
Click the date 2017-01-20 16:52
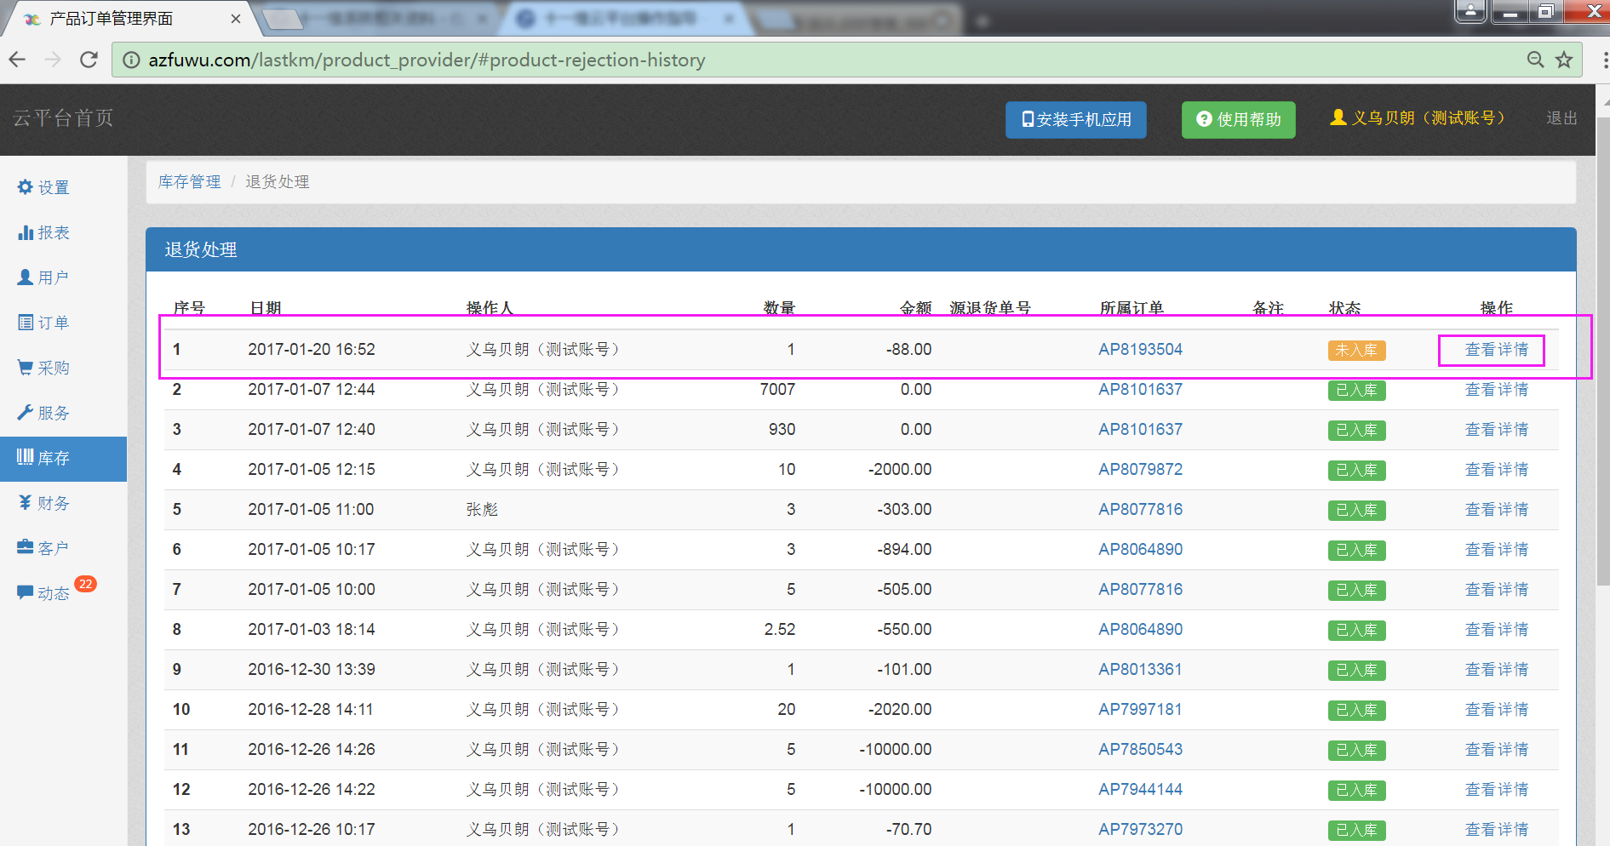[x=312, y=350]
